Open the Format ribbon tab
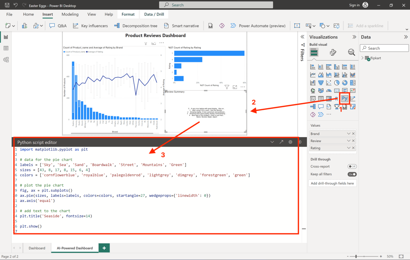Image resolution: width=410 pixels, height=260 pixels. 128,14
